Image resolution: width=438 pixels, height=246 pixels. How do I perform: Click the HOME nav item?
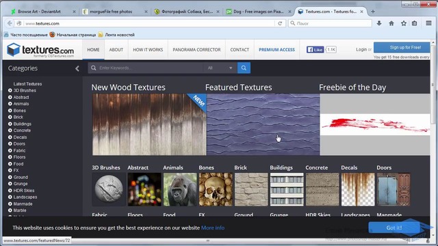pyautogui.click(x=93, y=50)
